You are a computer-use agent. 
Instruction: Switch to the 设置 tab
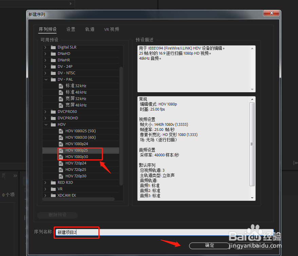point(71,29)
